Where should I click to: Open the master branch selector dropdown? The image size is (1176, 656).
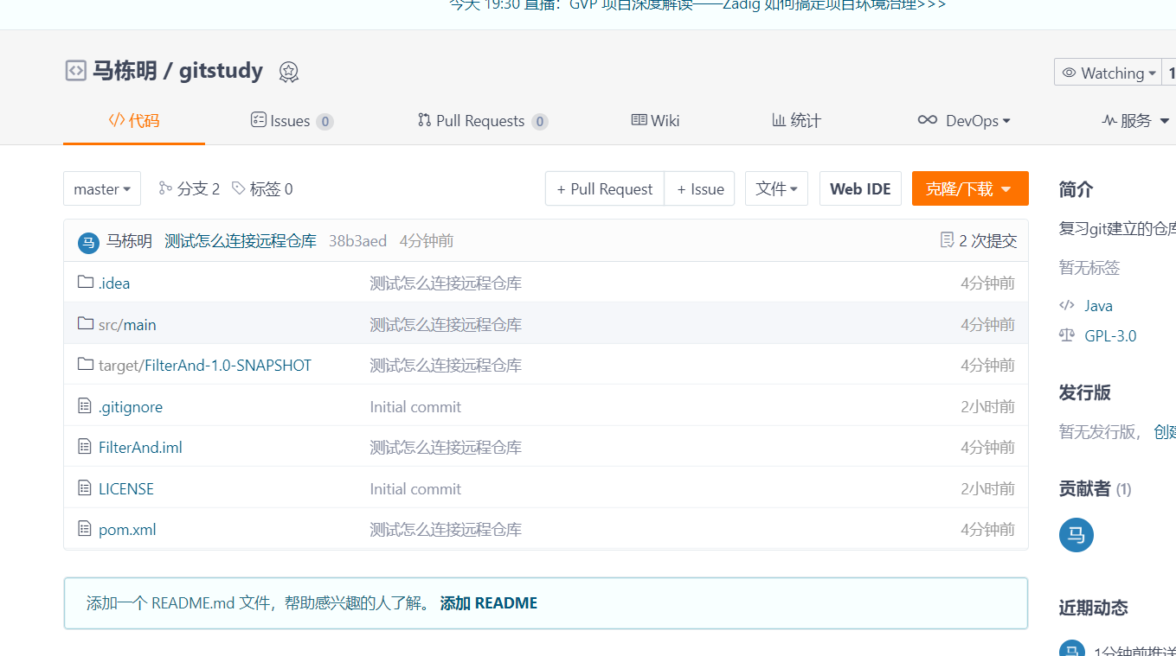click(101, 188)
